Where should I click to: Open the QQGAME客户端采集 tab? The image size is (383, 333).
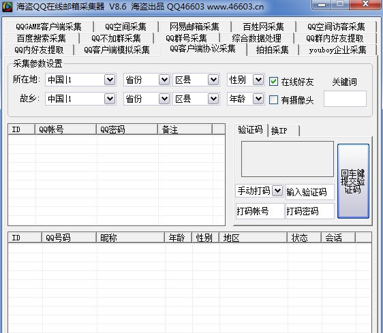[49, 27]
